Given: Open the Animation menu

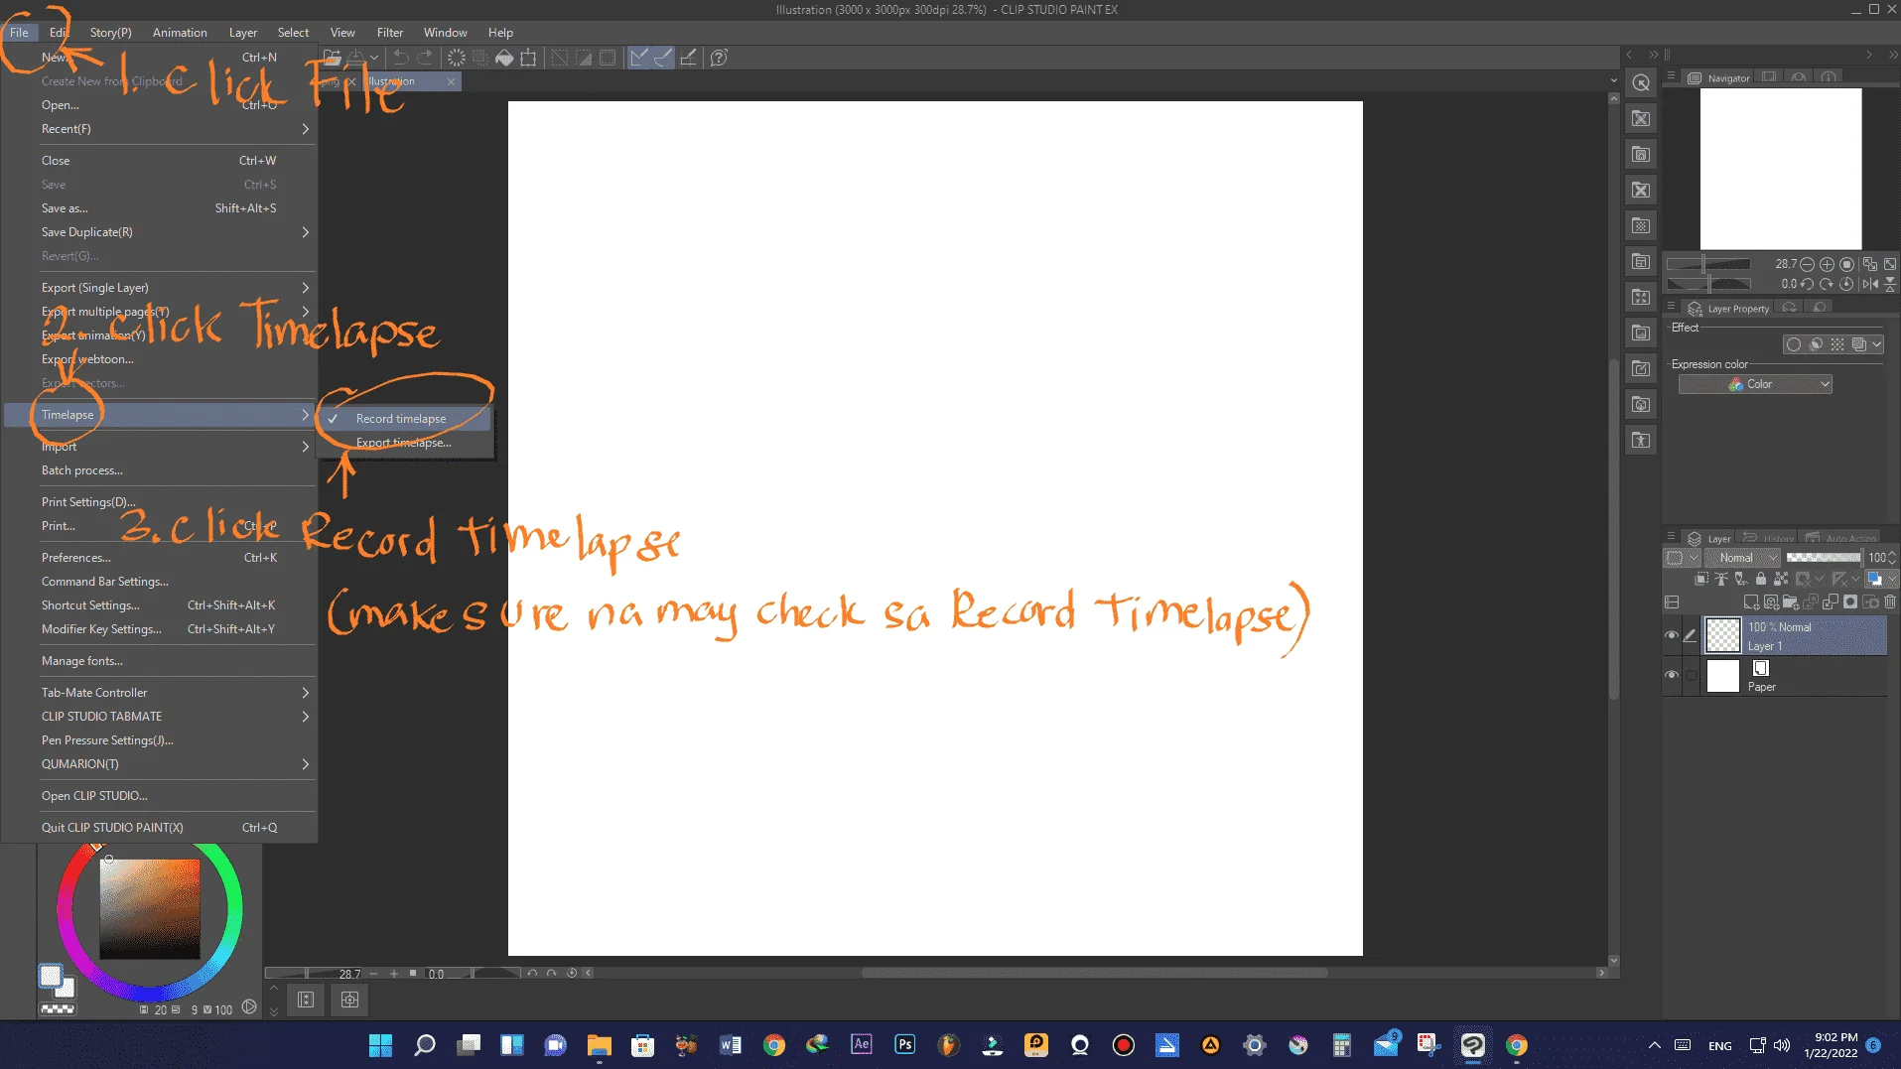Looking at the screenshot, I should click(x=180, y=33).
